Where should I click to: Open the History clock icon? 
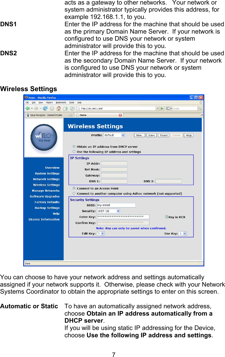72,108
